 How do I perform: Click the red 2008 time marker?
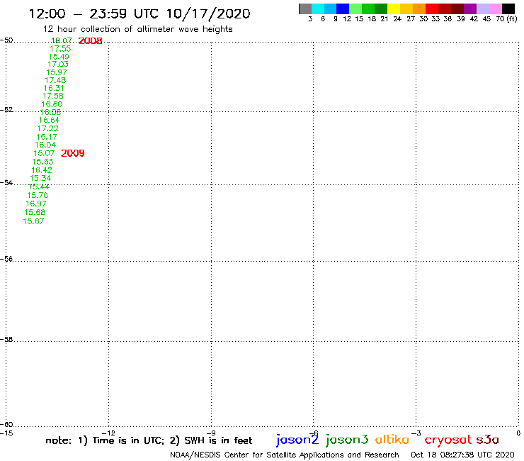coord(90,41)
